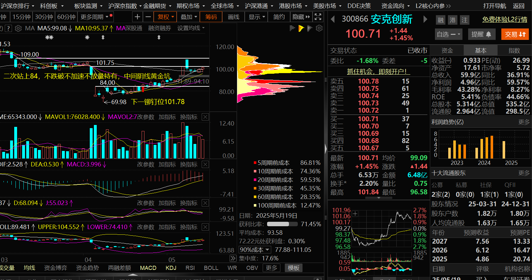Toggle fullscreen chart icon
532x280 pixels.
318,17
